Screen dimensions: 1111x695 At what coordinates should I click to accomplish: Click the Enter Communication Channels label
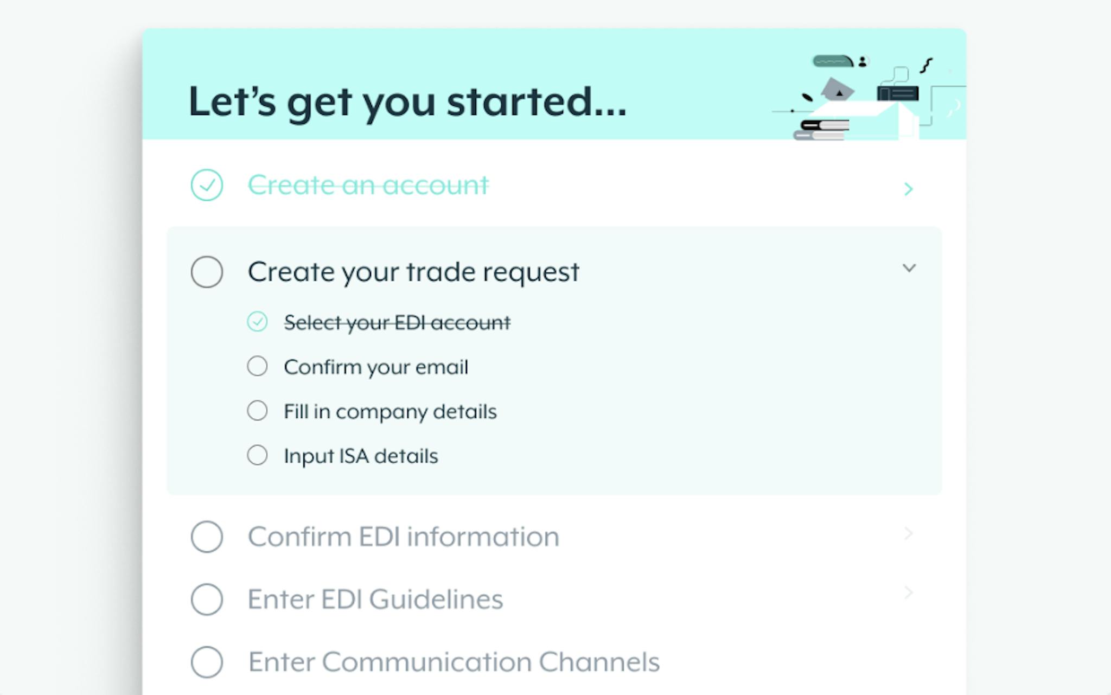pyautogui.click(x=454, y=662)
